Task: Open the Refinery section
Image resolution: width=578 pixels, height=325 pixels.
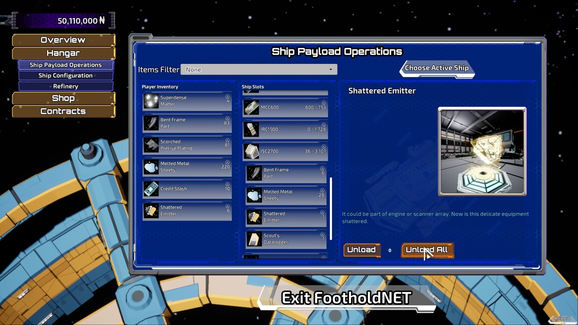Action: click(65, 86)
